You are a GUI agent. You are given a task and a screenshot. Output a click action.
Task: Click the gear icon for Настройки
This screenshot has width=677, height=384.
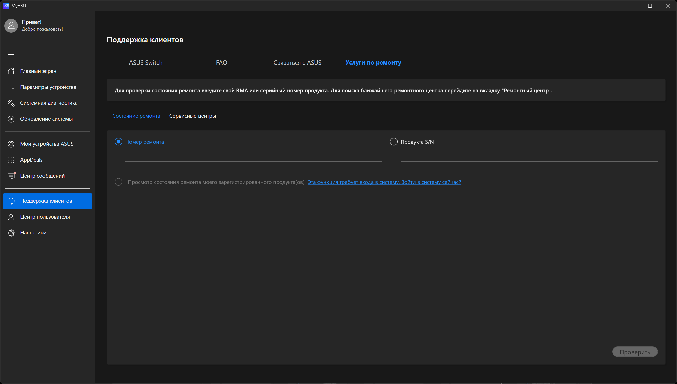coord(11,233)
